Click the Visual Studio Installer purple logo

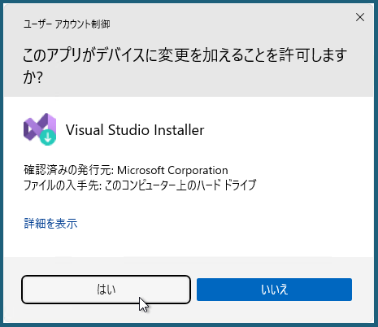40,128
